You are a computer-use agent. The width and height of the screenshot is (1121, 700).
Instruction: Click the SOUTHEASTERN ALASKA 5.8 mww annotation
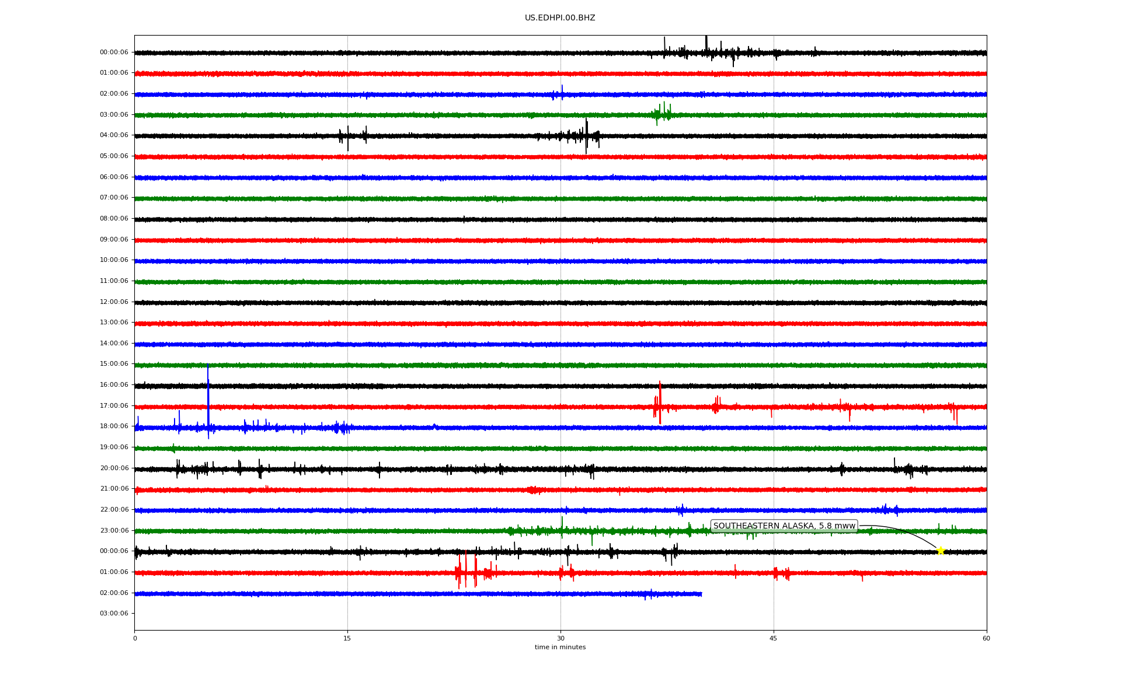pos(784,526)
